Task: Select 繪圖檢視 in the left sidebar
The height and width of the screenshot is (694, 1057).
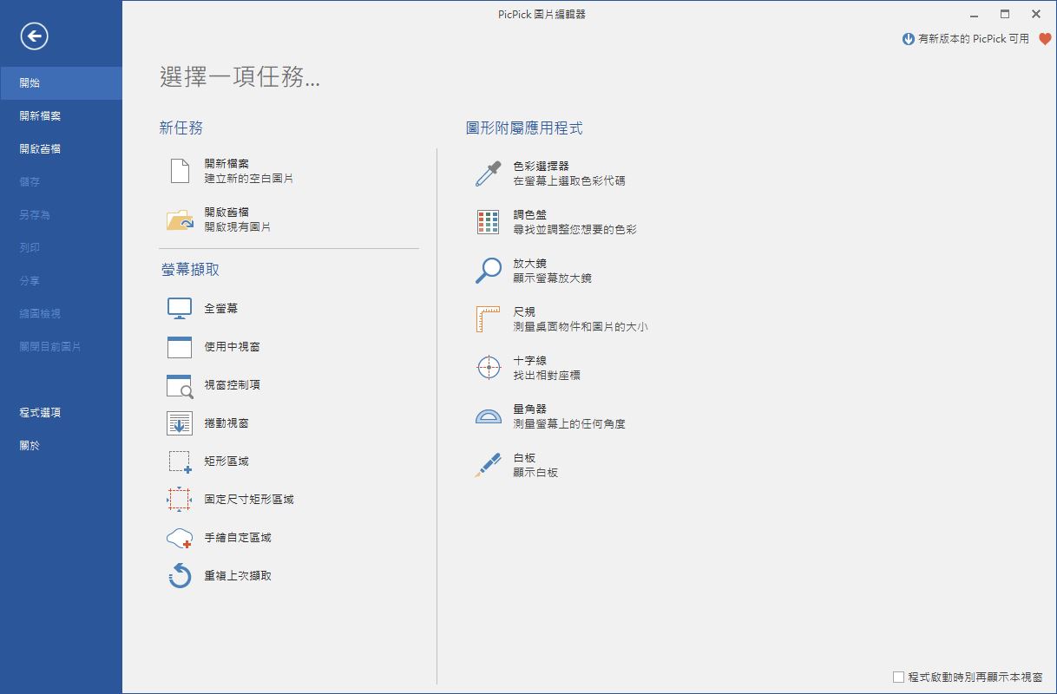Action: (x=61, y=314)
